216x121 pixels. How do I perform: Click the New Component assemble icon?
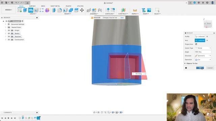94,10
